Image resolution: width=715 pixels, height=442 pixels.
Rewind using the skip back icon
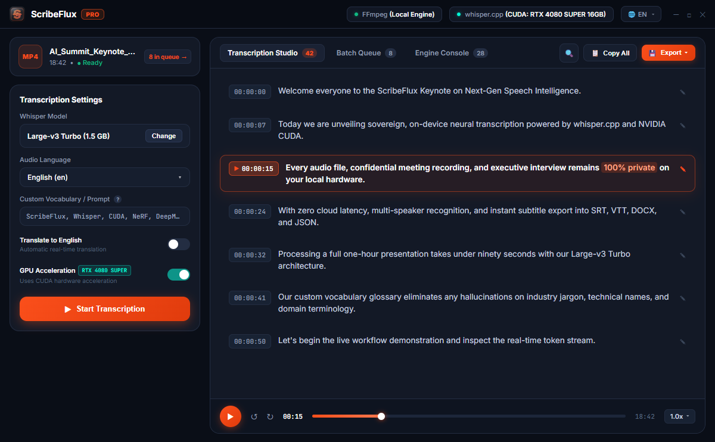point(254,416)
